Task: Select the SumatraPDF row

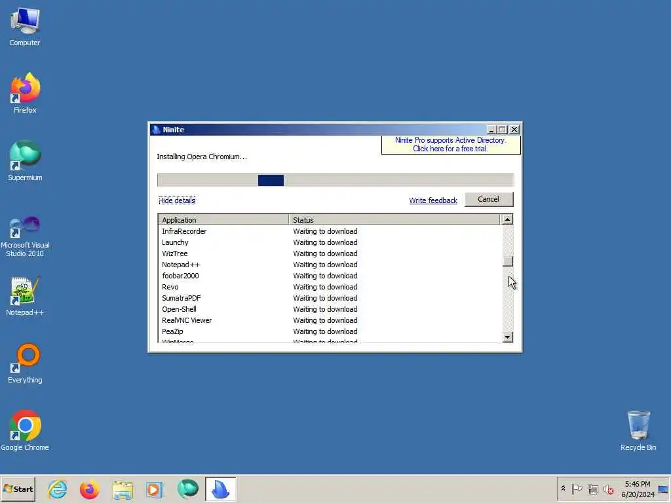Action: [330, 298]
